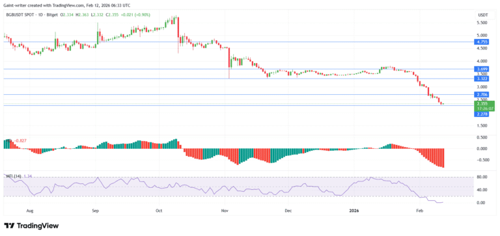The height and width of the screenshot is (236, 500).
Task: Click the Gaint-writer TradingView.com caption text
Action: [67, 5]
